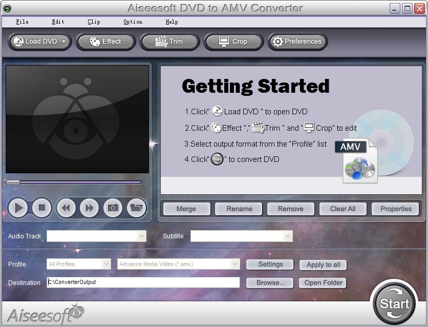428x327 pixels.
Task: Click the Rename button
Action: 239,209
